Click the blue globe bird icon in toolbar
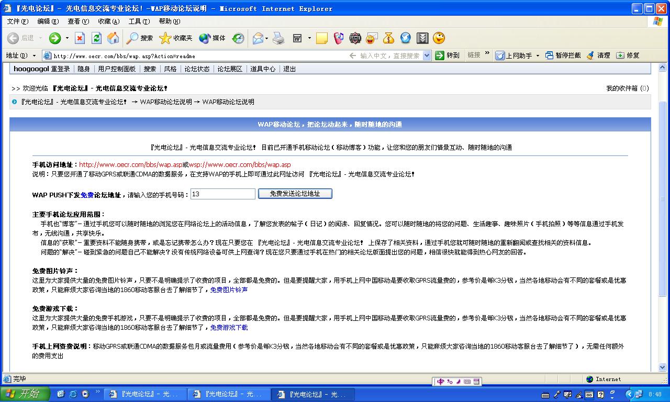670x402 pixels. (406, 38)
